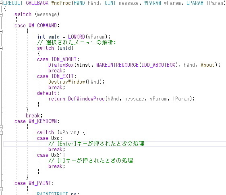Click the IDM_EXIT case constant
This screenshot has width=226, height=195.
pyautogui.click(x=62, y=76)
